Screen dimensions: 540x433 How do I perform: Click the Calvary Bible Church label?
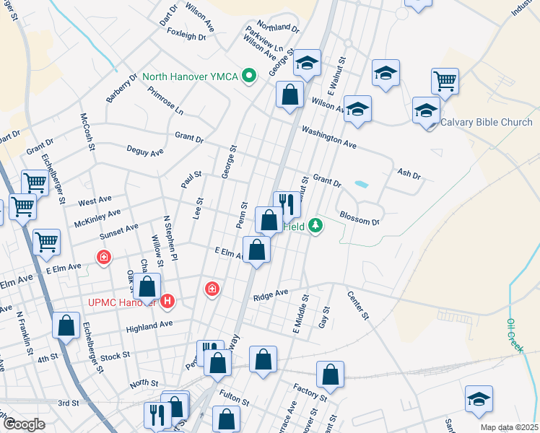point(486,122)
